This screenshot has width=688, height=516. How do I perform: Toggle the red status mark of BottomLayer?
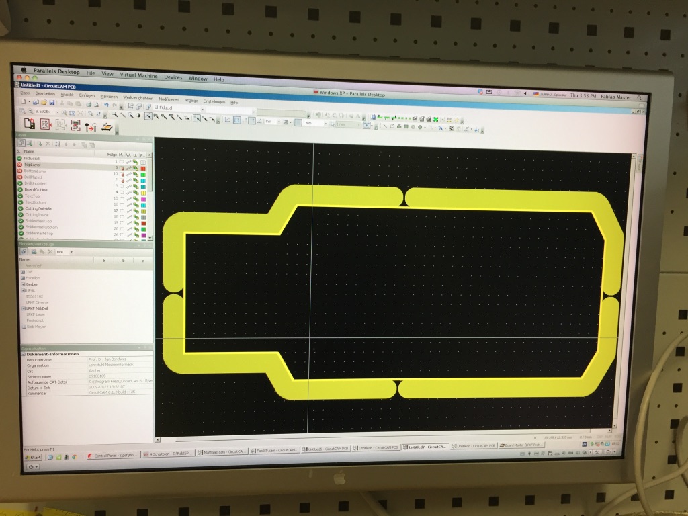click(x=19, y=171)
